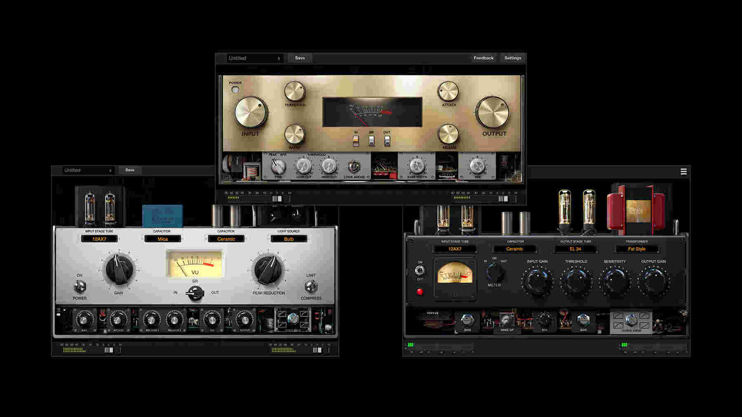Click the Feedback button

[483, 58]
